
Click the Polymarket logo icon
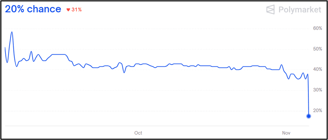[x=271, y=10]
